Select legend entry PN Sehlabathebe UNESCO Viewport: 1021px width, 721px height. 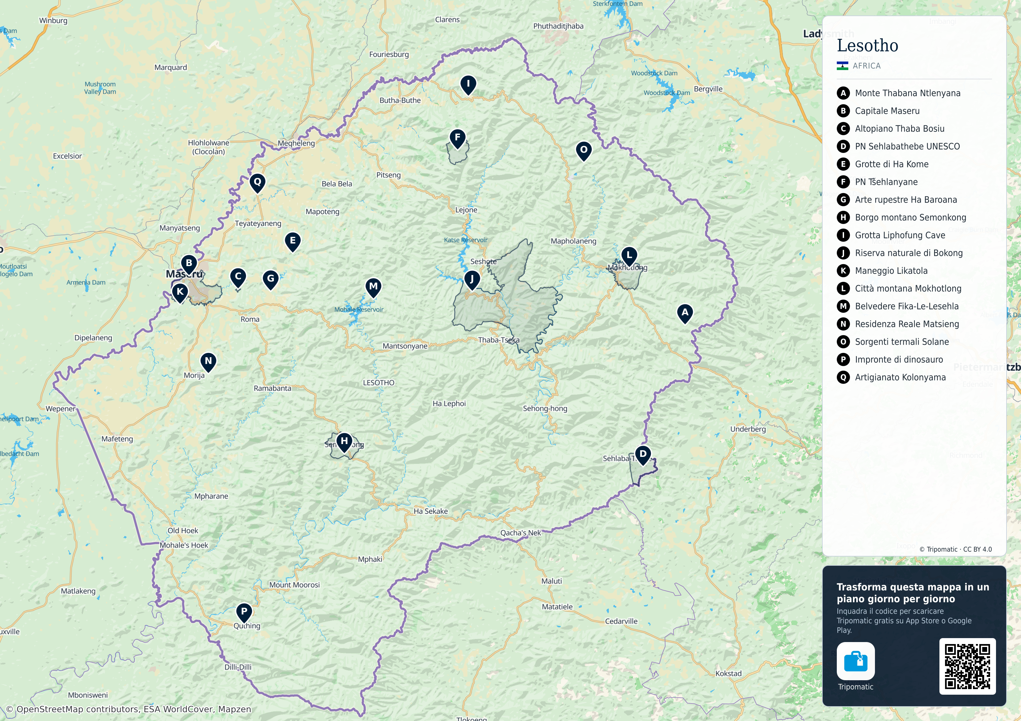pyautogui.click(x=898, y=146)
